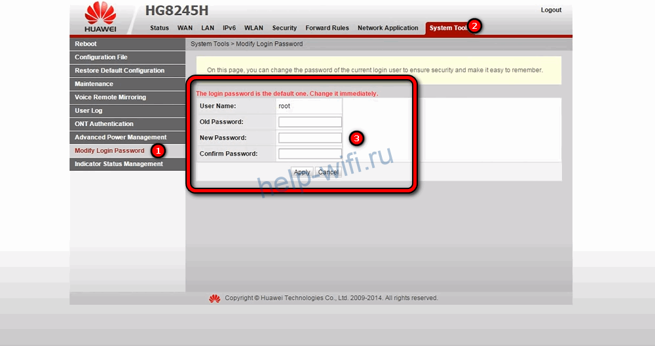Click the page description about changing password
The height and width of the screenshot is (346, 655).
pyautogui.click(x=375, y=70)
